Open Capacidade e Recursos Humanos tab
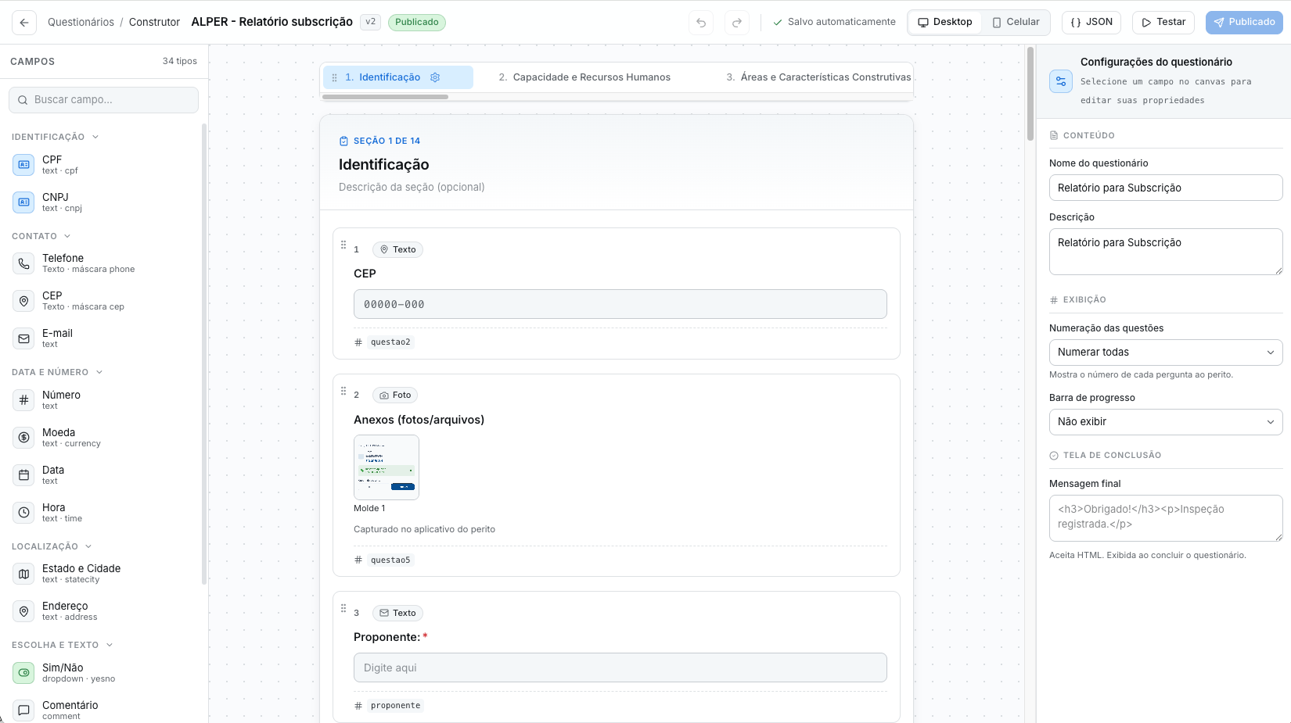1291x723 pixels. [x=584, y=77]
